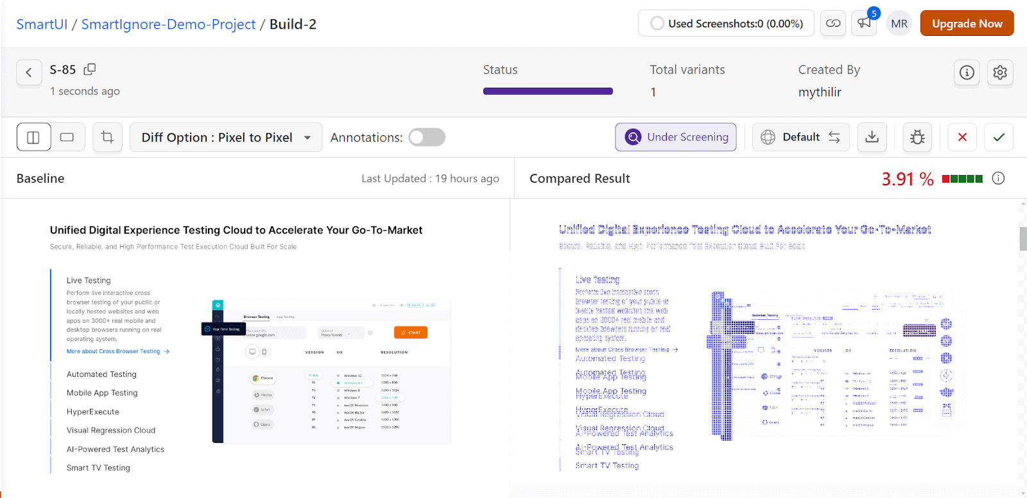
Task: Click the Used Screenshots usage indicator
Action: click(x=726, y=24)
